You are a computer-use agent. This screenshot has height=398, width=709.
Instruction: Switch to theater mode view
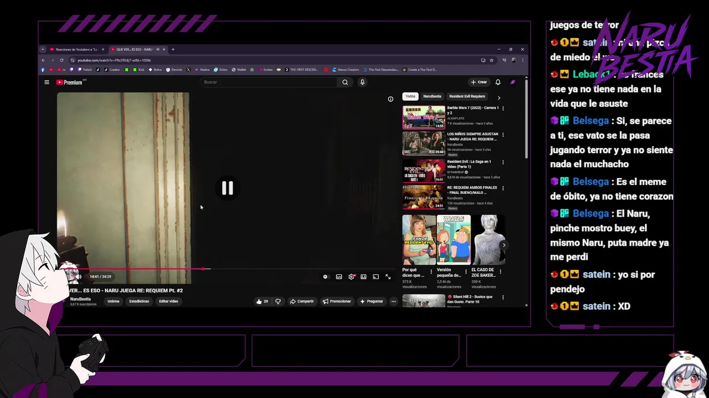click(363, 276)
